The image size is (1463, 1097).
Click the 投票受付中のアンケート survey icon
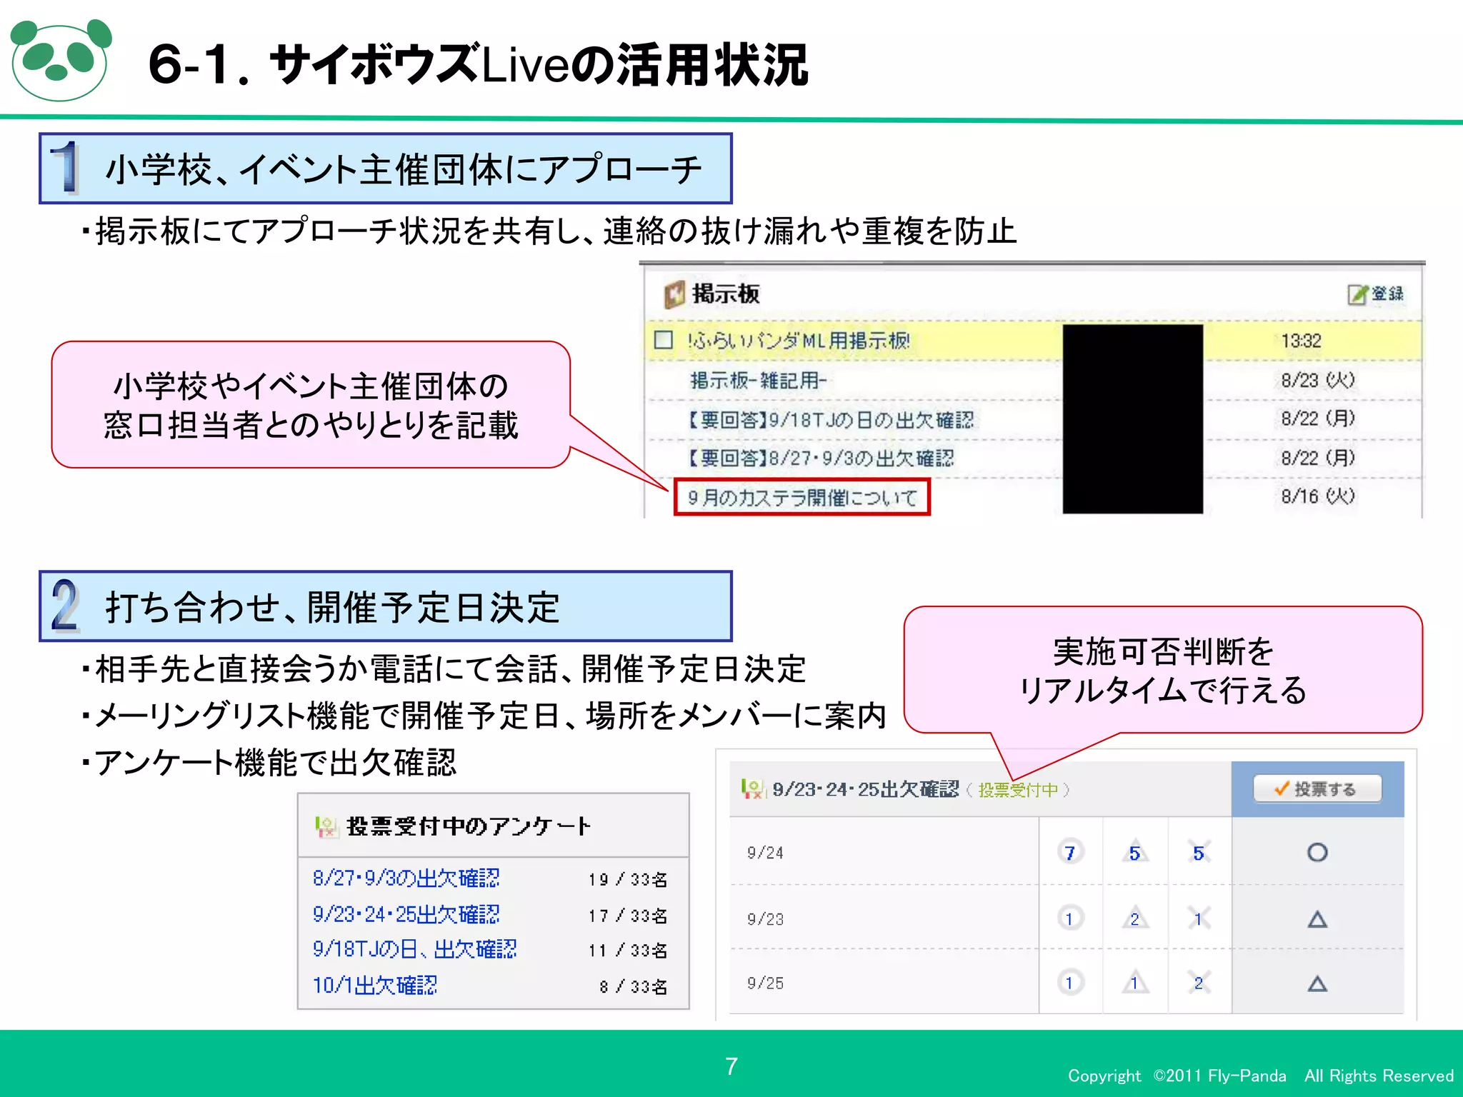(326, 827)
